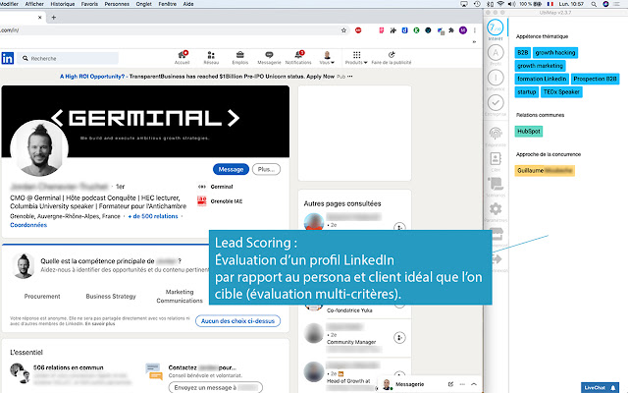Image resolution: width=628 pixels, height=393 pixels.
Task: Open Faire de la publicité
Action: click(x=392, y=57)
